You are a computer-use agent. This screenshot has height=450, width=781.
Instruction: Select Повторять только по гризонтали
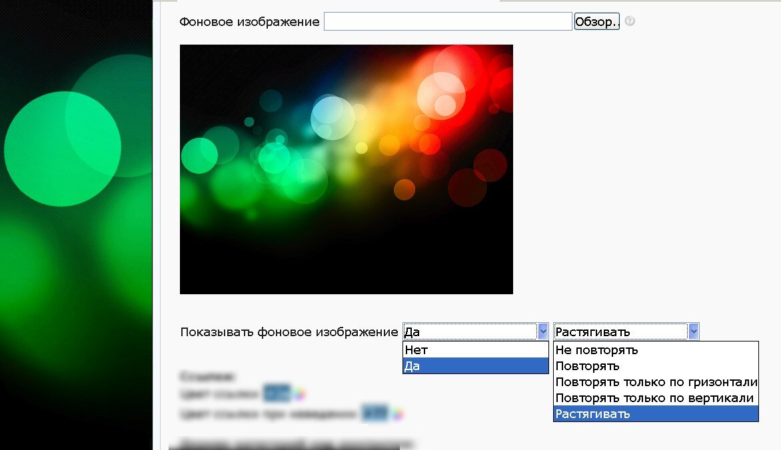coord(656,382)
